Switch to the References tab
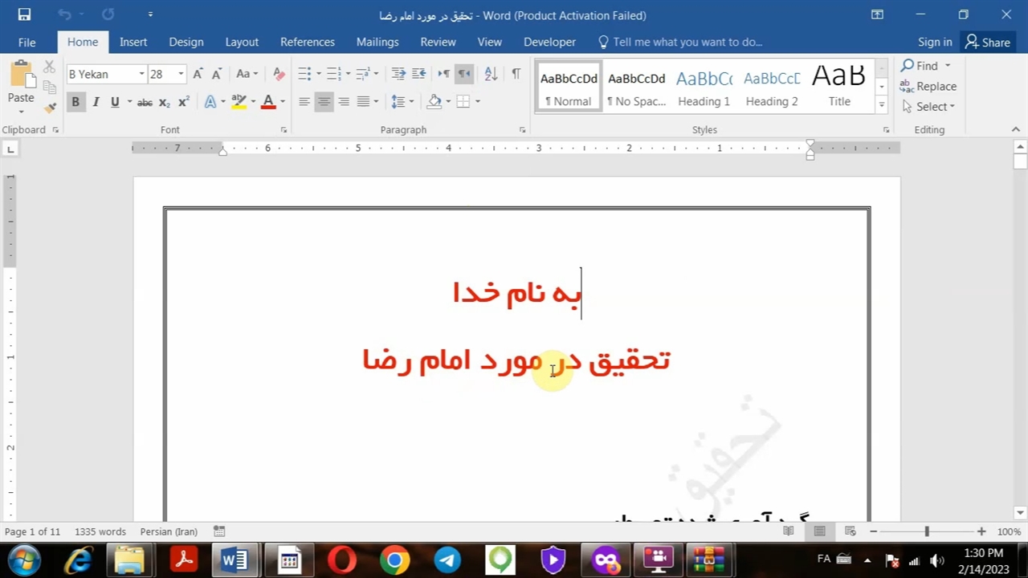 point(307,42)
